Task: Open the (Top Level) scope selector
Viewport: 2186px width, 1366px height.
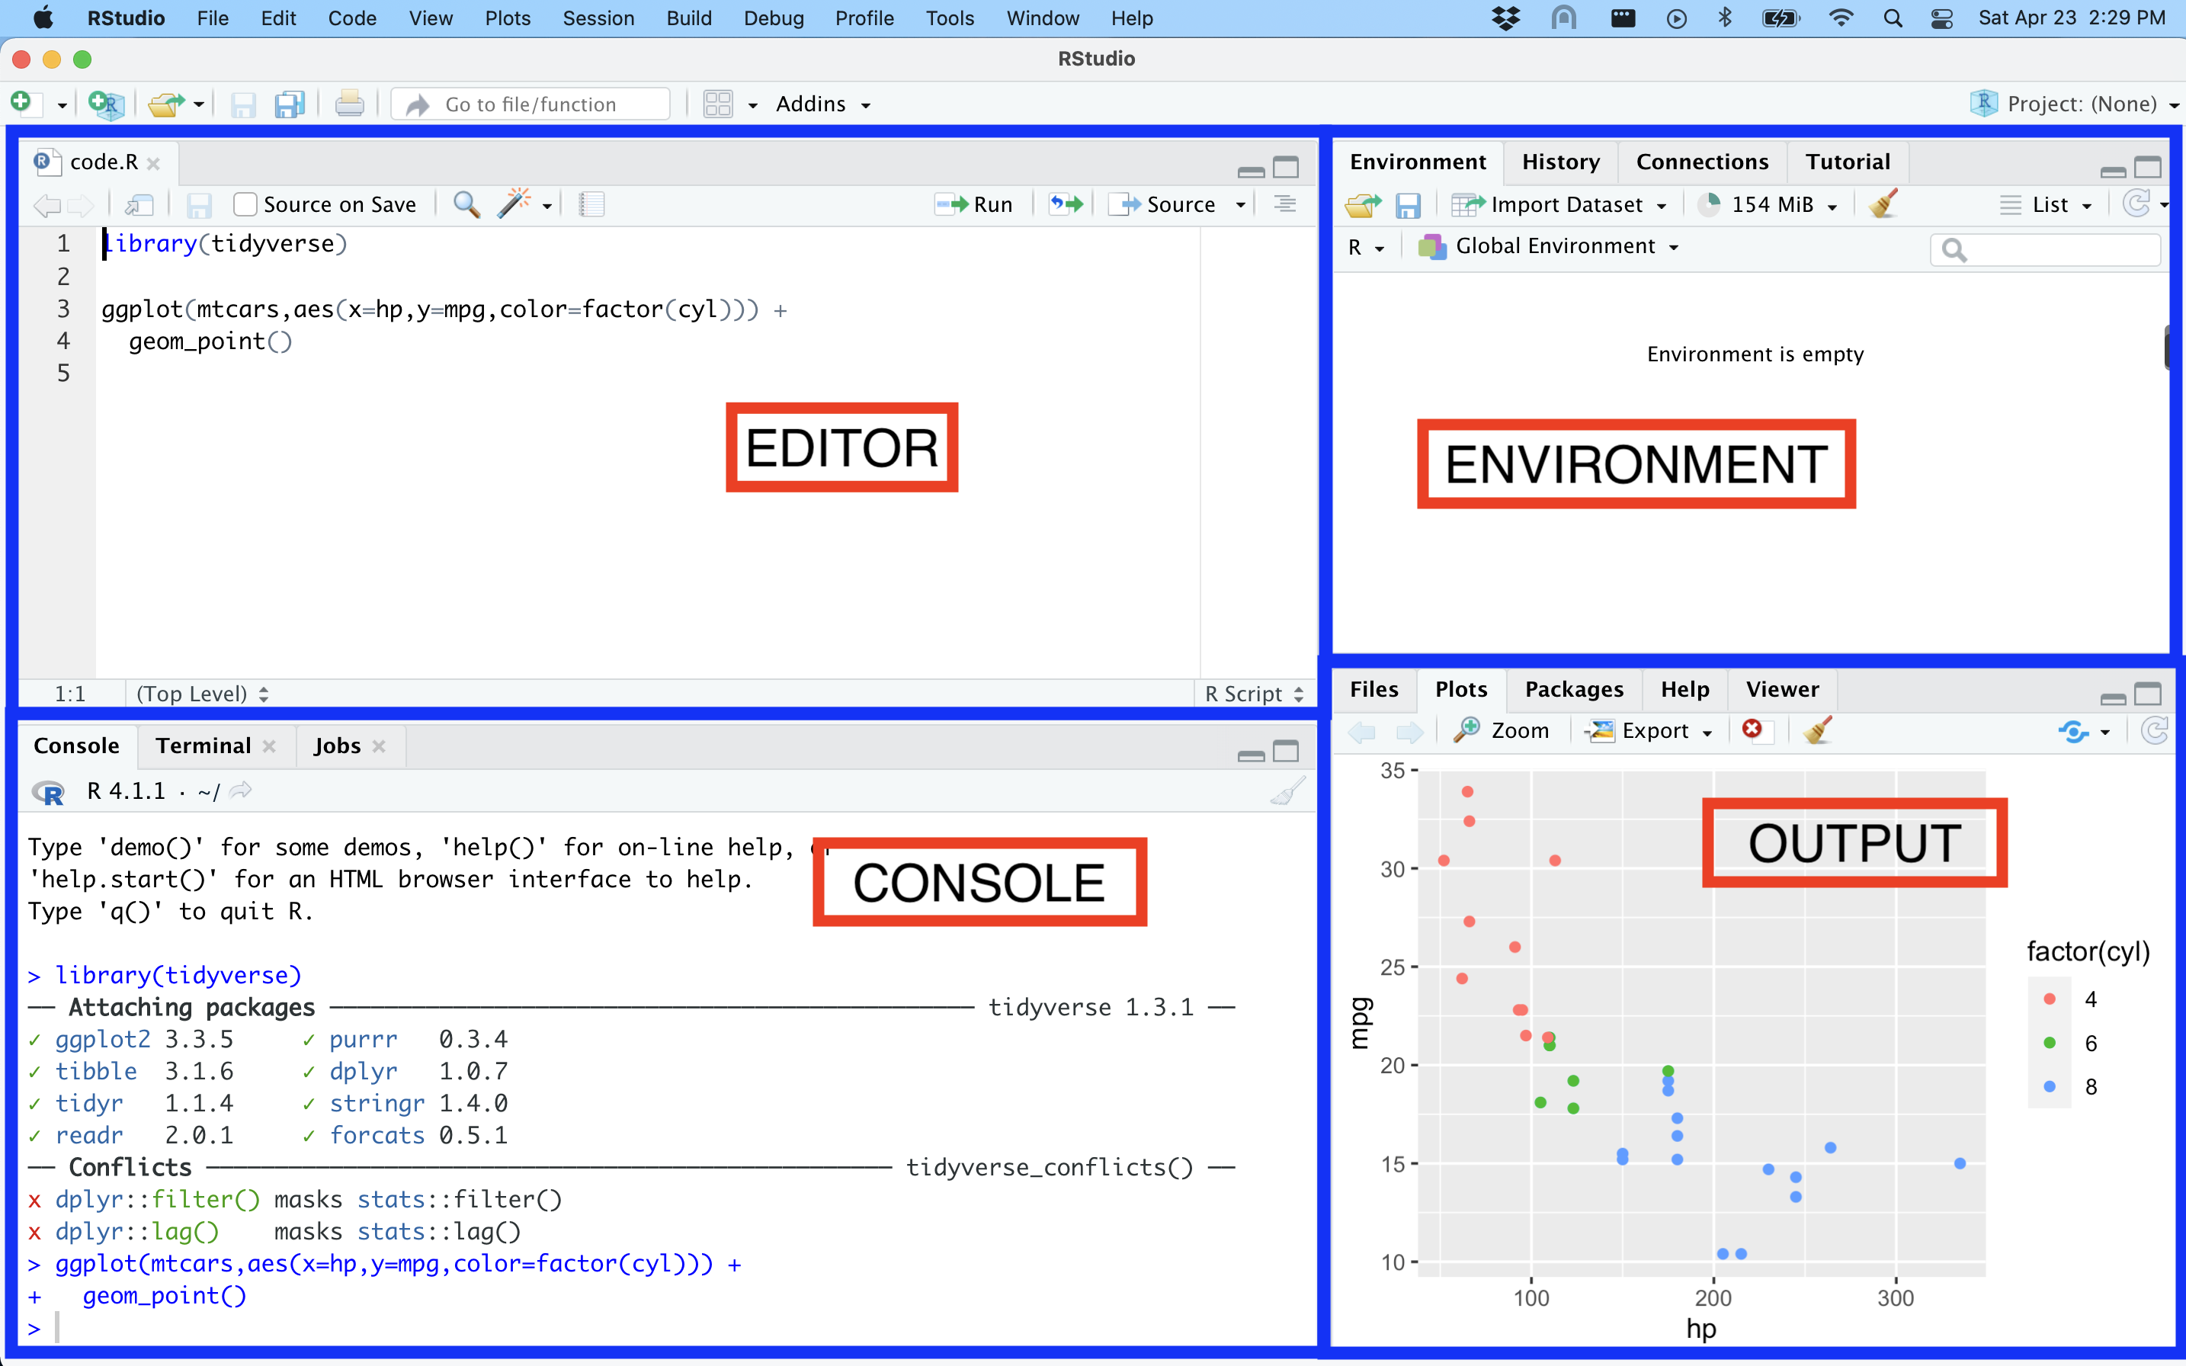Action: [202, 694]
